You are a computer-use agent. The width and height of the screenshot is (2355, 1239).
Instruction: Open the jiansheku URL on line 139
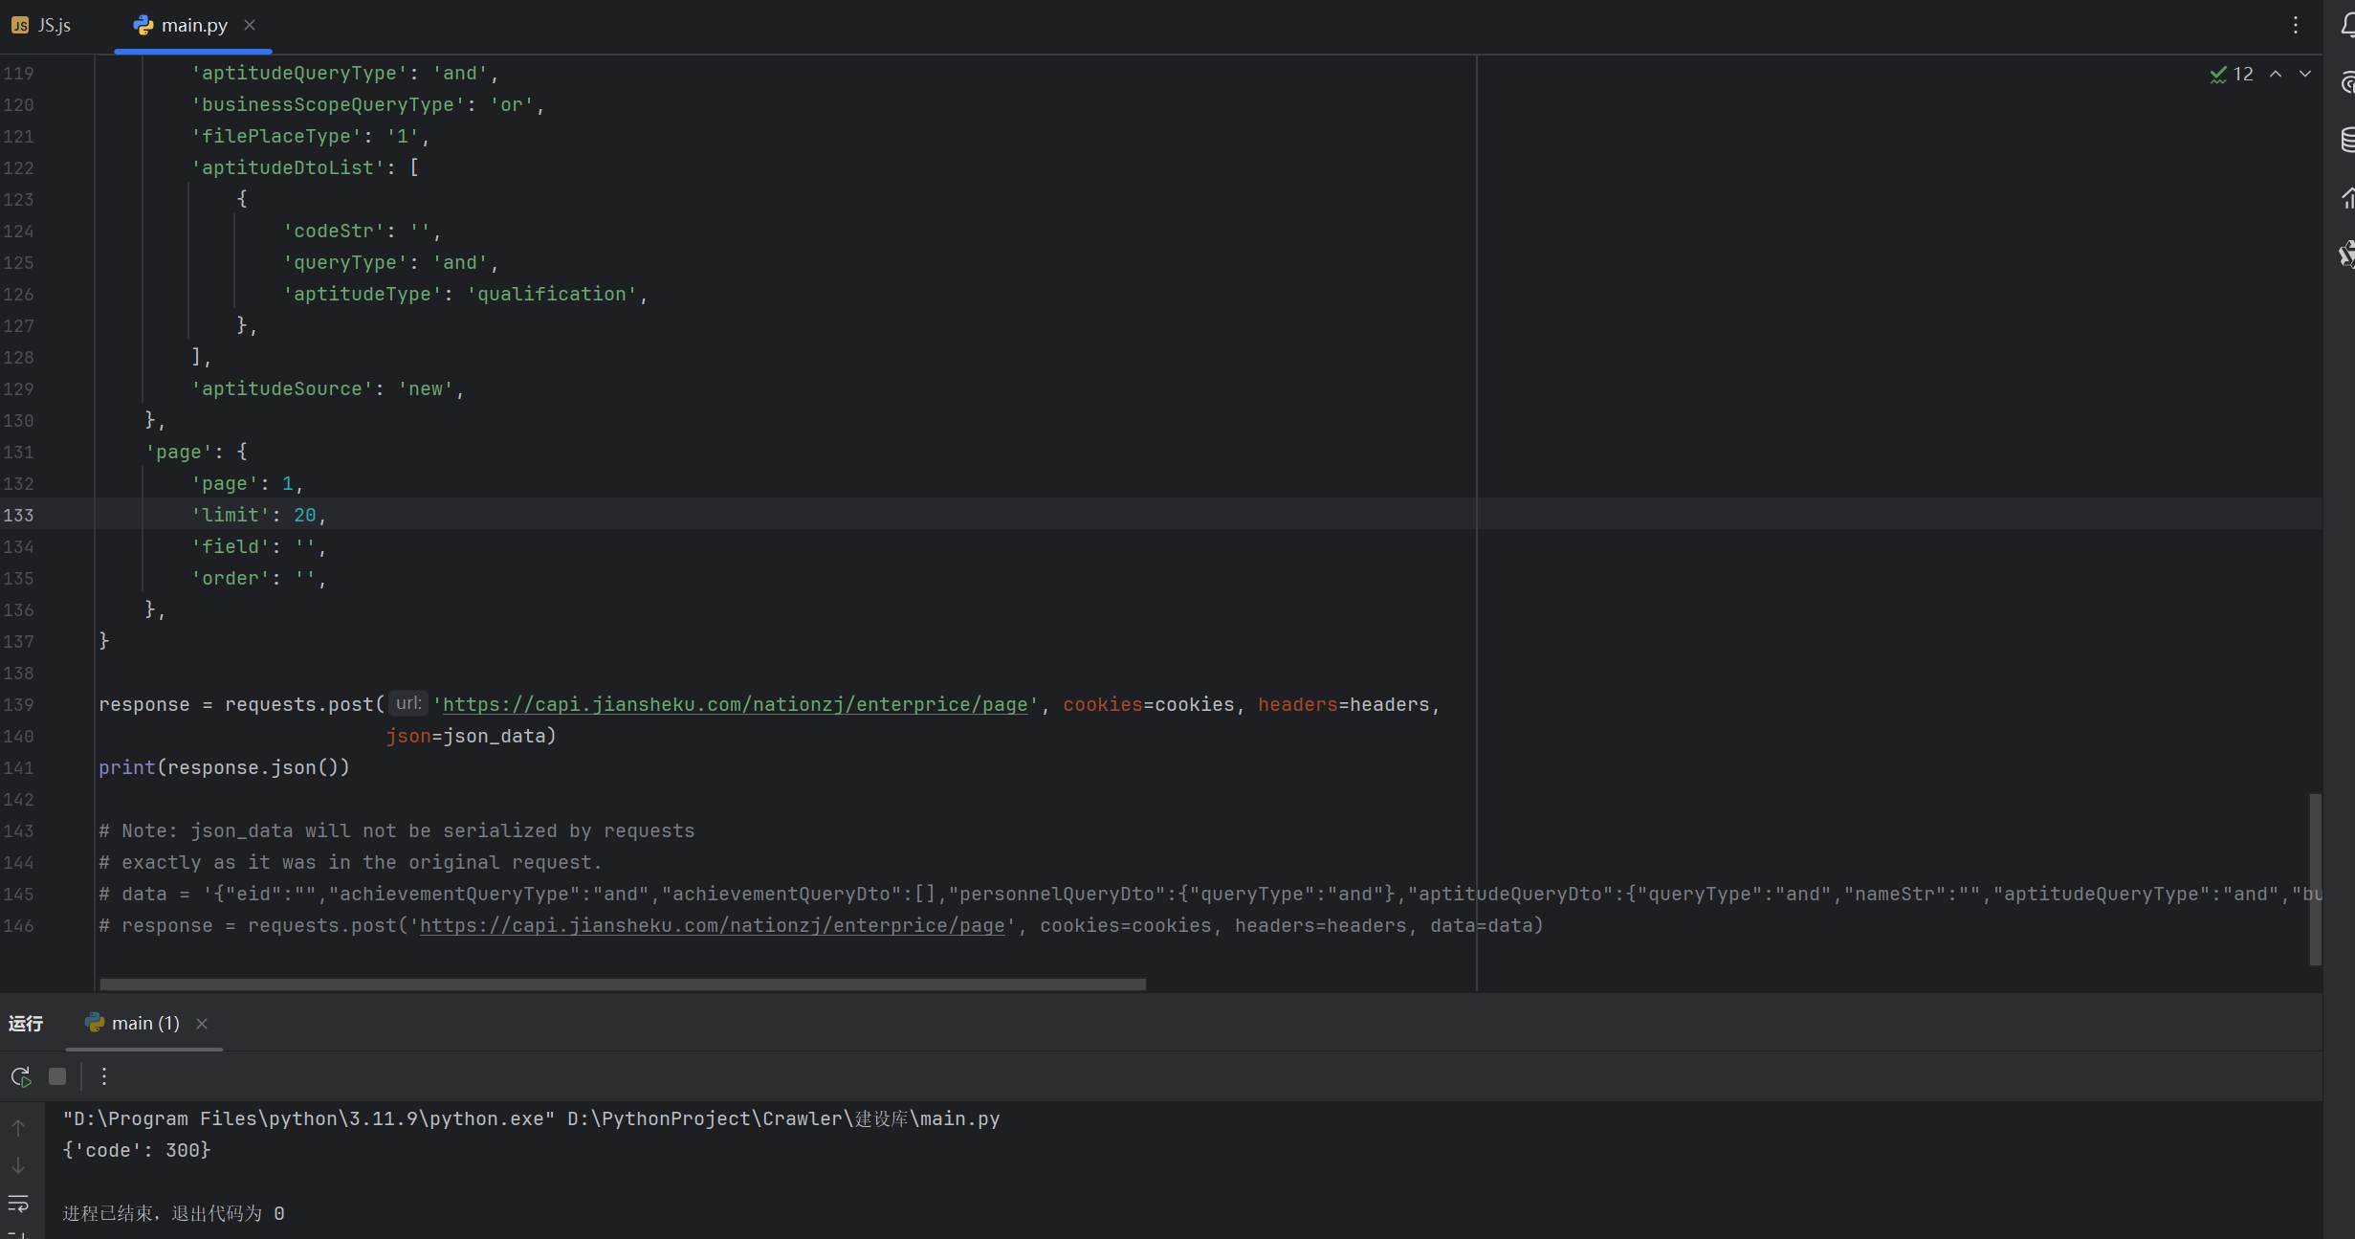tap(735, 705)
